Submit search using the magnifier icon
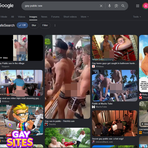Viewport: 148px width, 148px height. tap(123, 6)
